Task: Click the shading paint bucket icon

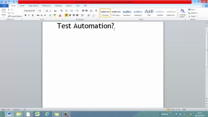Action: 88,15
